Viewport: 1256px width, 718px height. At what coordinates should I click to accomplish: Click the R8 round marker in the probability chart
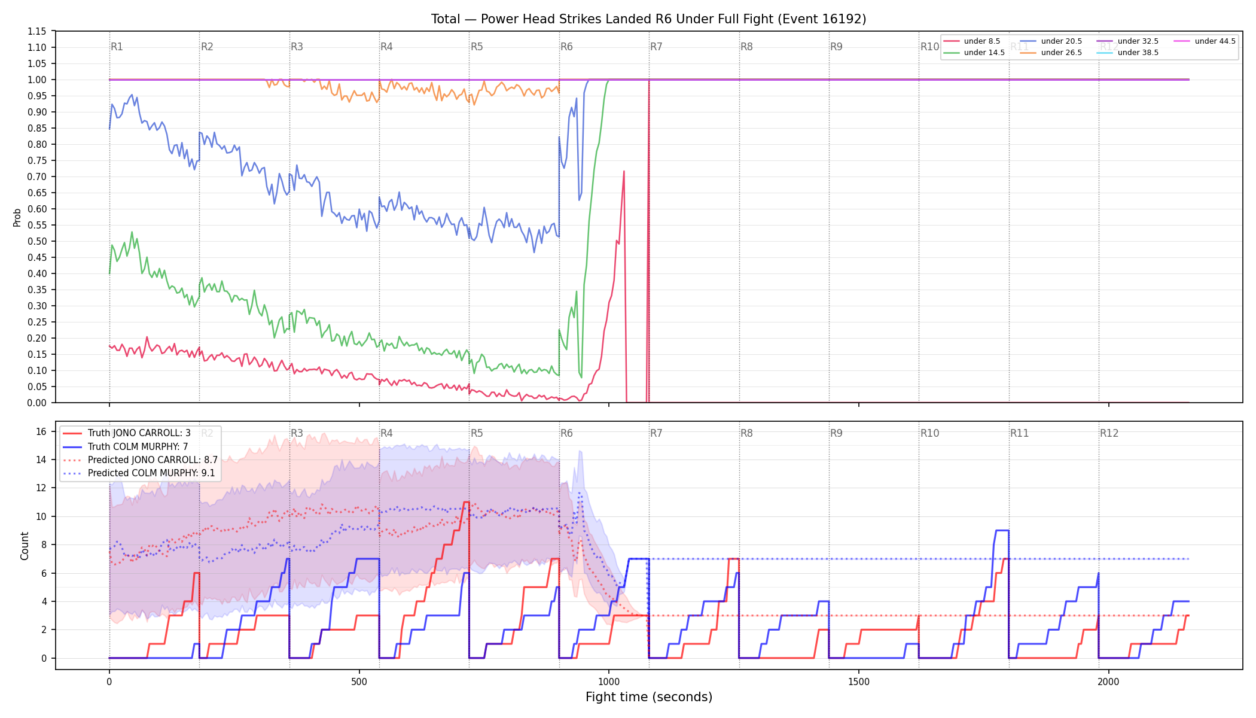coord(746,47)
